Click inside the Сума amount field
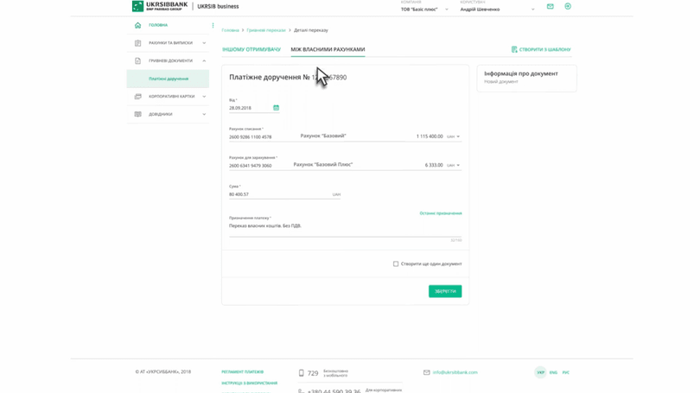Viewport: 700px width, 393px height. (x=277, y=194)
